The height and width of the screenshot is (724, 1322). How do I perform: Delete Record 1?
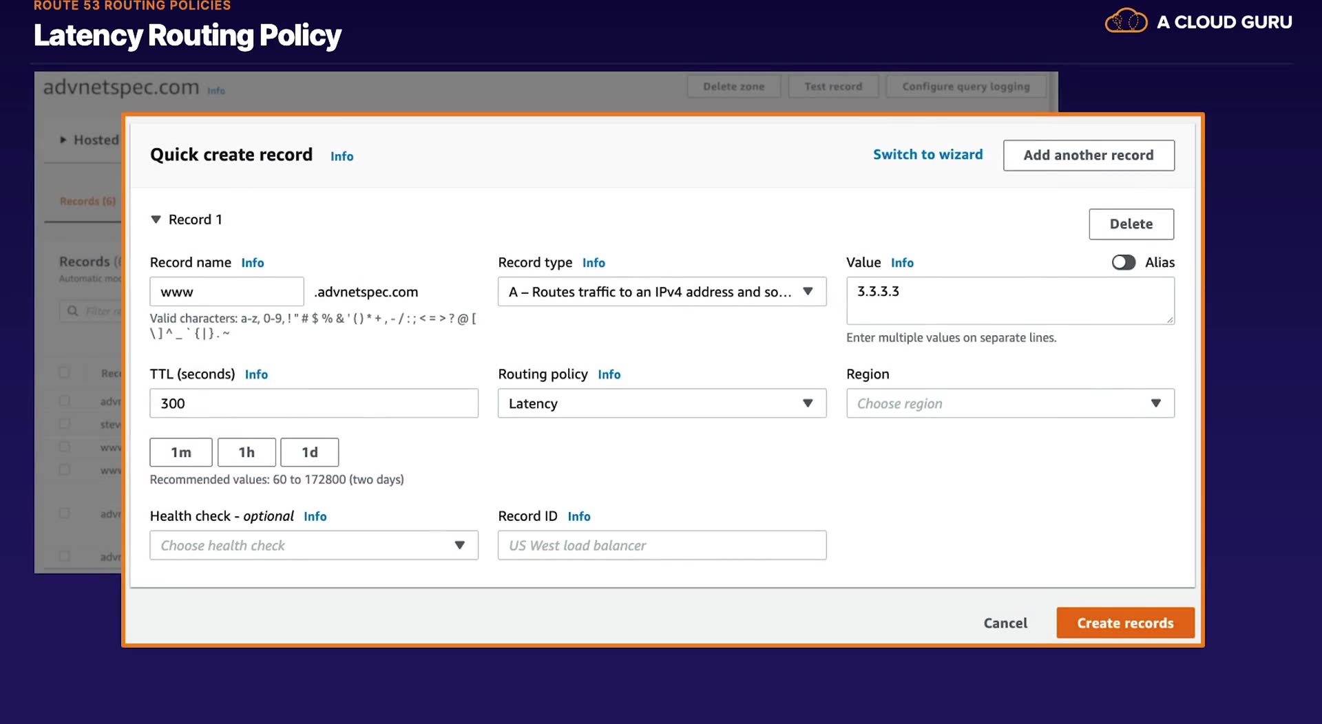[1131, 224]
